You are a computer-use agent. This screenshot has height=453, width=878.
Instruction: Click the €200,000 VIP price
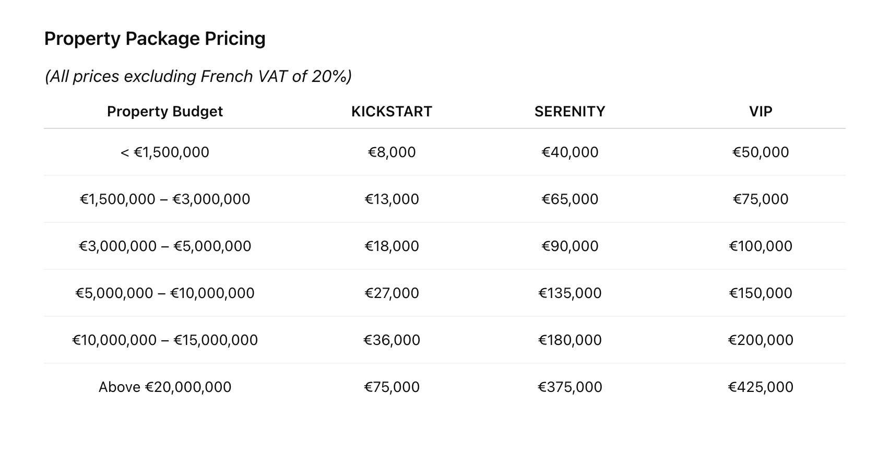[761, 340]
